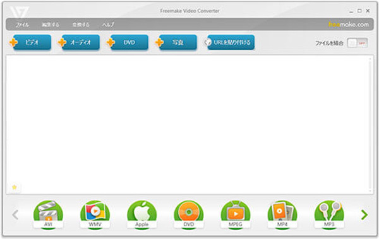This screenshot has height=239, width=379.
Task: Close the Freemake Video Converter window
Action: coord(368,11)
